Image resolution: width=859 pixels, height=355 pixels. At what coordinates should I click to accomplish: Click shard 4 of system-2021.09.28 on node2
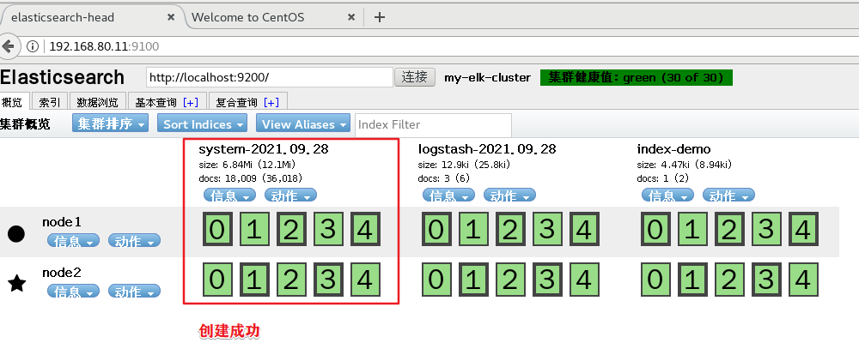tap(365, 280)
